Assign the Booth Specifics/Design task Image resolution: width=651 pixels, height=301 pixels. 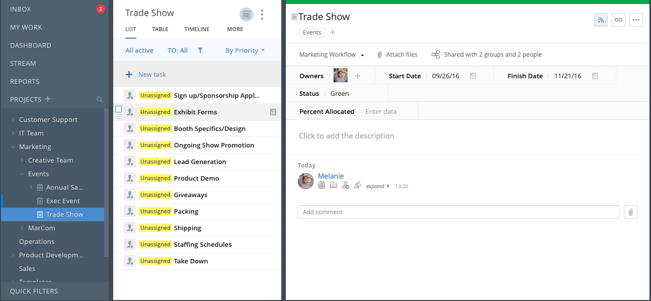[x=130, y=128]
